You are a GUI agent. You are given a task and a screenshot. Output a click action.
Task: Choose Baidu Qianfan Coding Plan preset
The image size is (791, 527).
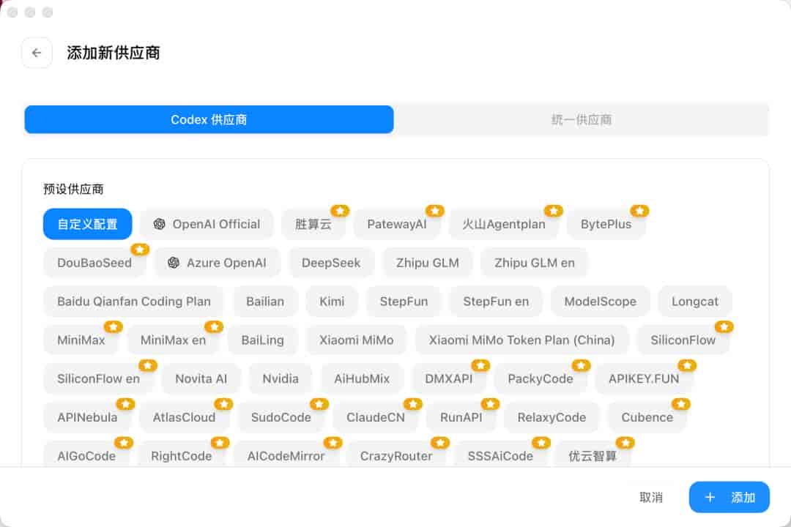(x=134, y=301)
